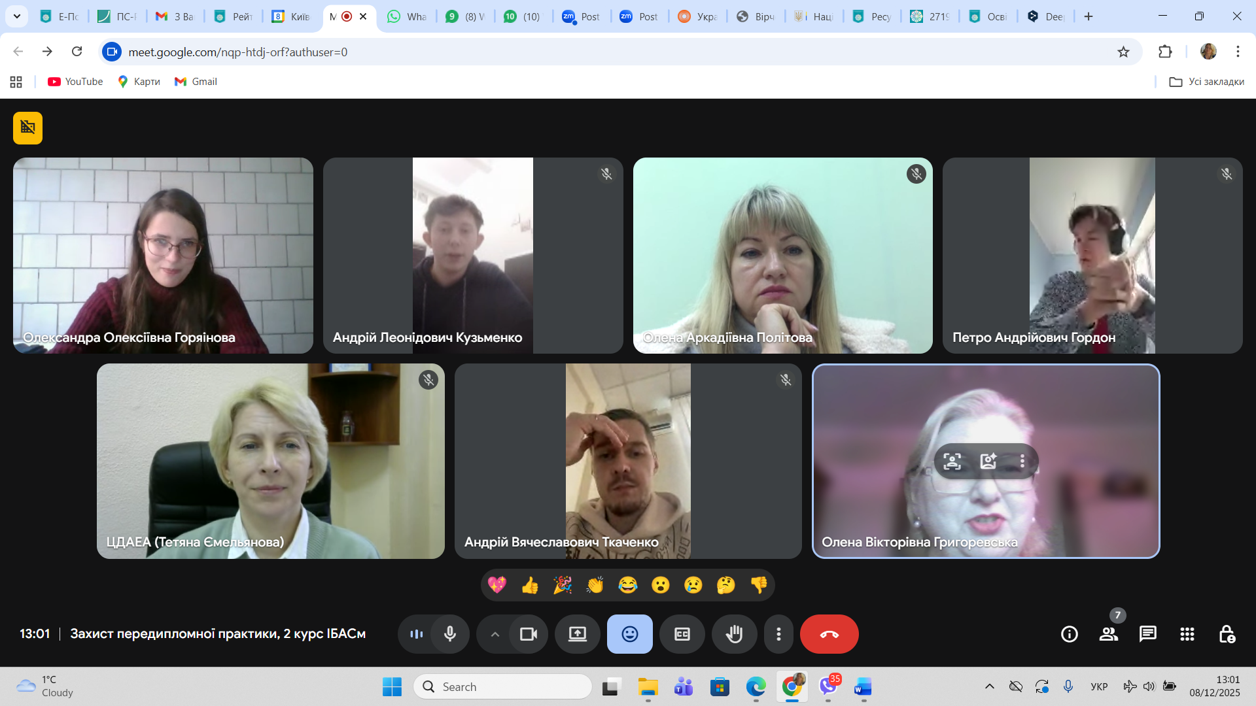
Task: Show the participants list with badge 7
Action: pyautogui.click(x=1108, y=634)
